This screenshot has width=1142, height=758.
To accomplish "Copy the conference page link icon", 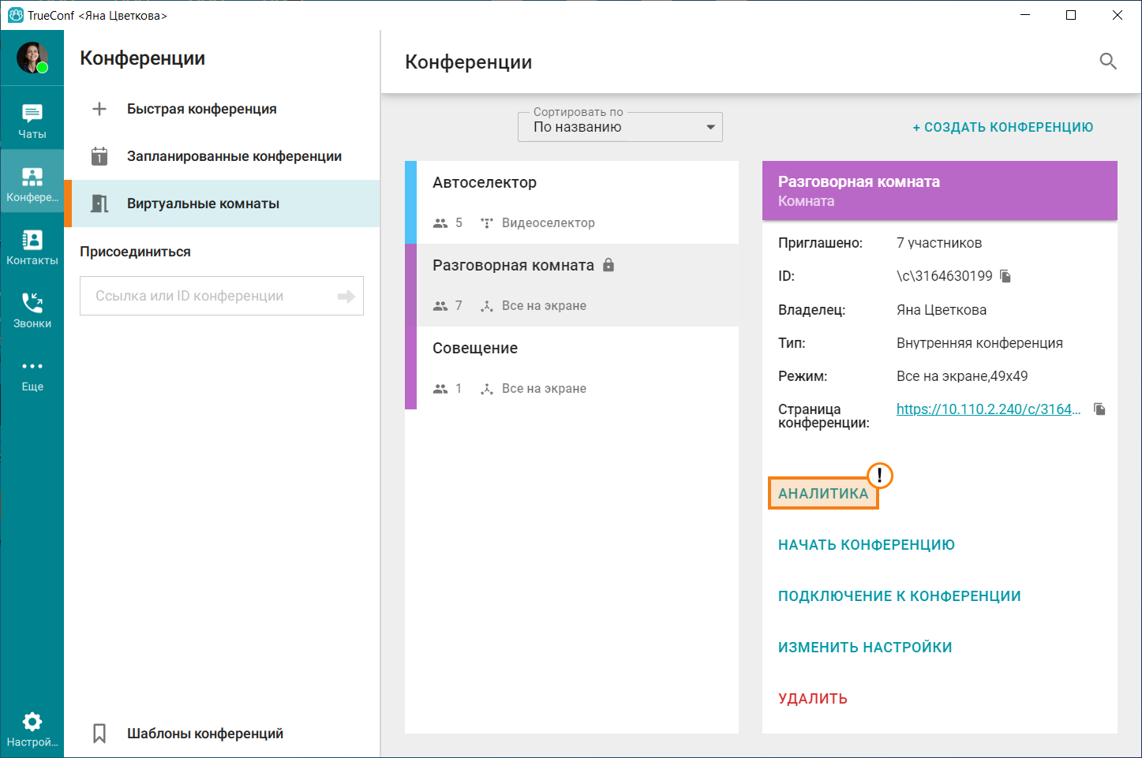I will 1099,409.
